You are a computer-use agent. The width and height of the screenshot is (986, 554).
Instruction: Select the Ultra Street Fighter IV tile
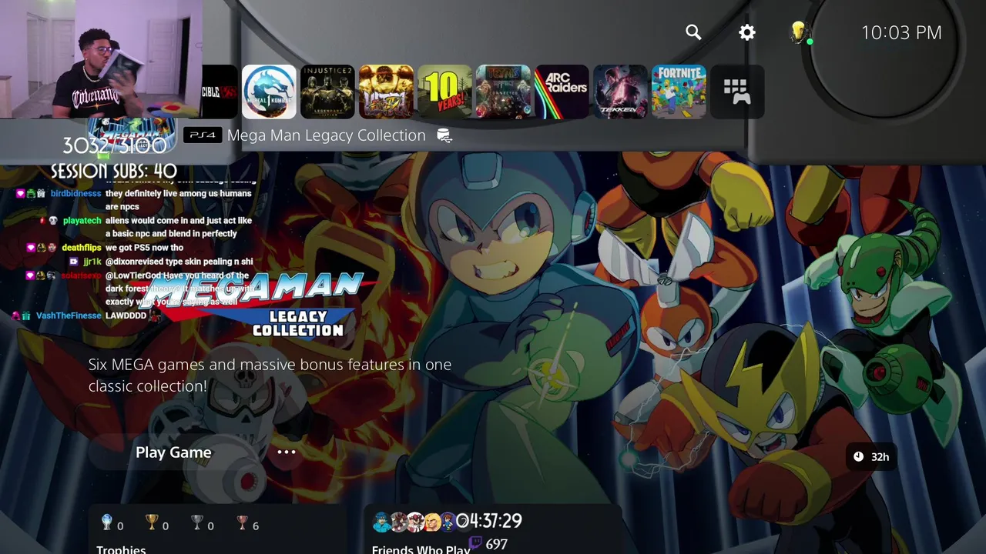pos(386,92)
